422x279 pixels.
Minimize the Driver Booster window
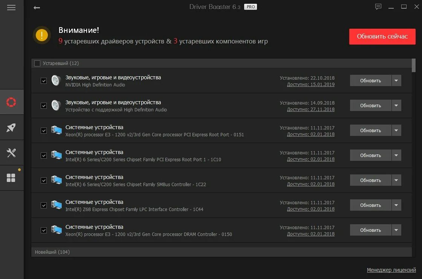(x=391, y=7)
